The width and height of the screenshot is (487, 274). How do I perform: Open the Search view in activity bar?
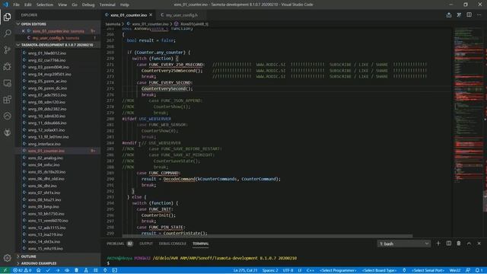pyautogui.click(x=7, y=33)
